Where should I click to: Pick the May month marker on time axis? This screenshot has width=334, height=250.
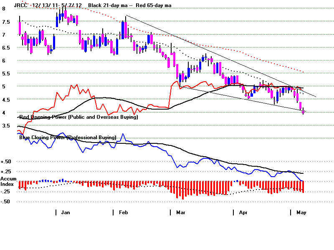pyautogui.click(x=301, y=212)
